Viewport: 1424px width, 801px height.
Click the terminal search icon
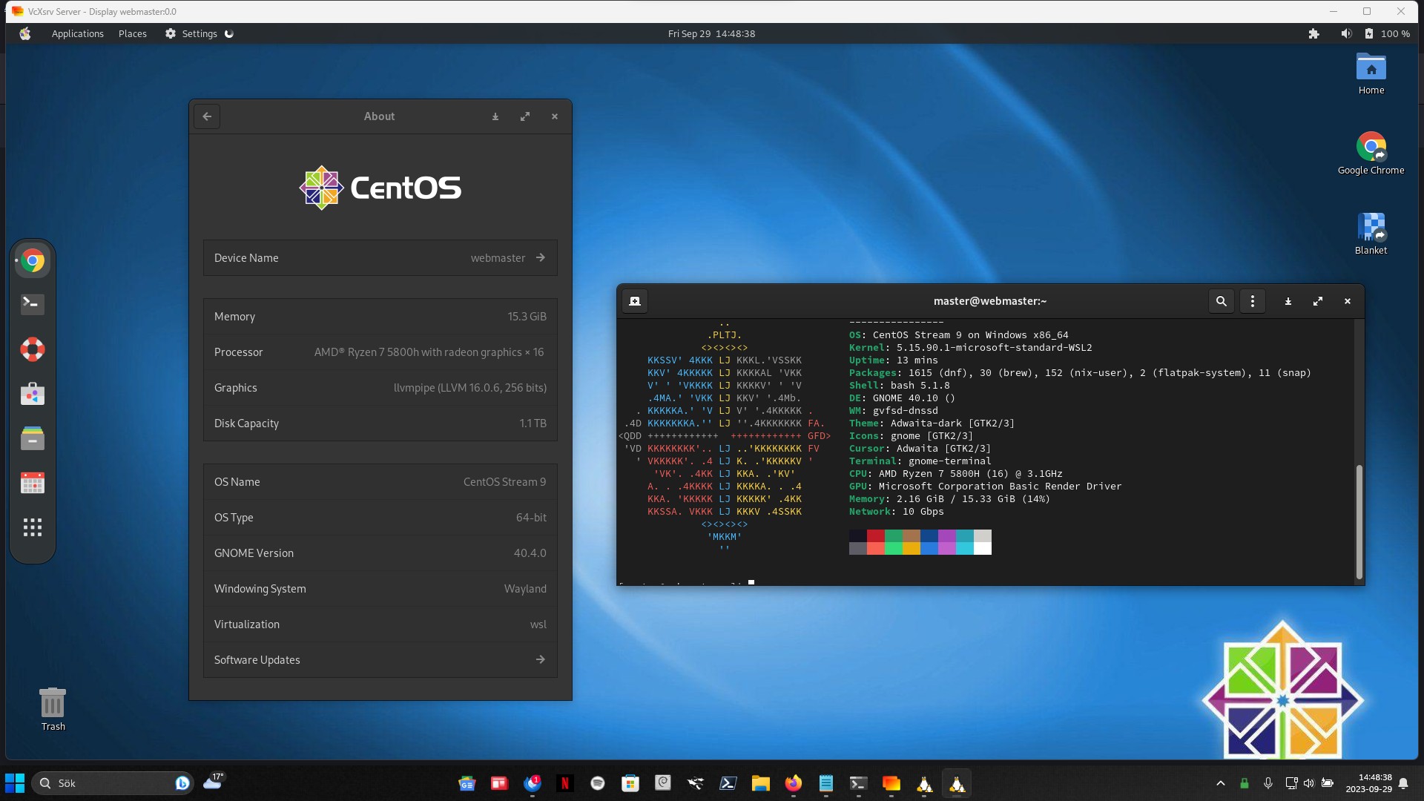1221,301
